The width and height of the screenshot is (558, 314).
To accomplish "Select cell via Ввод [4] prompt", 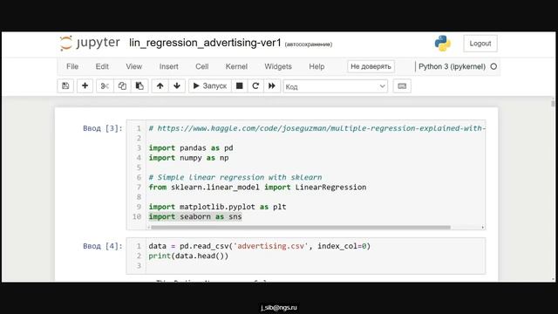I will 103,246.
